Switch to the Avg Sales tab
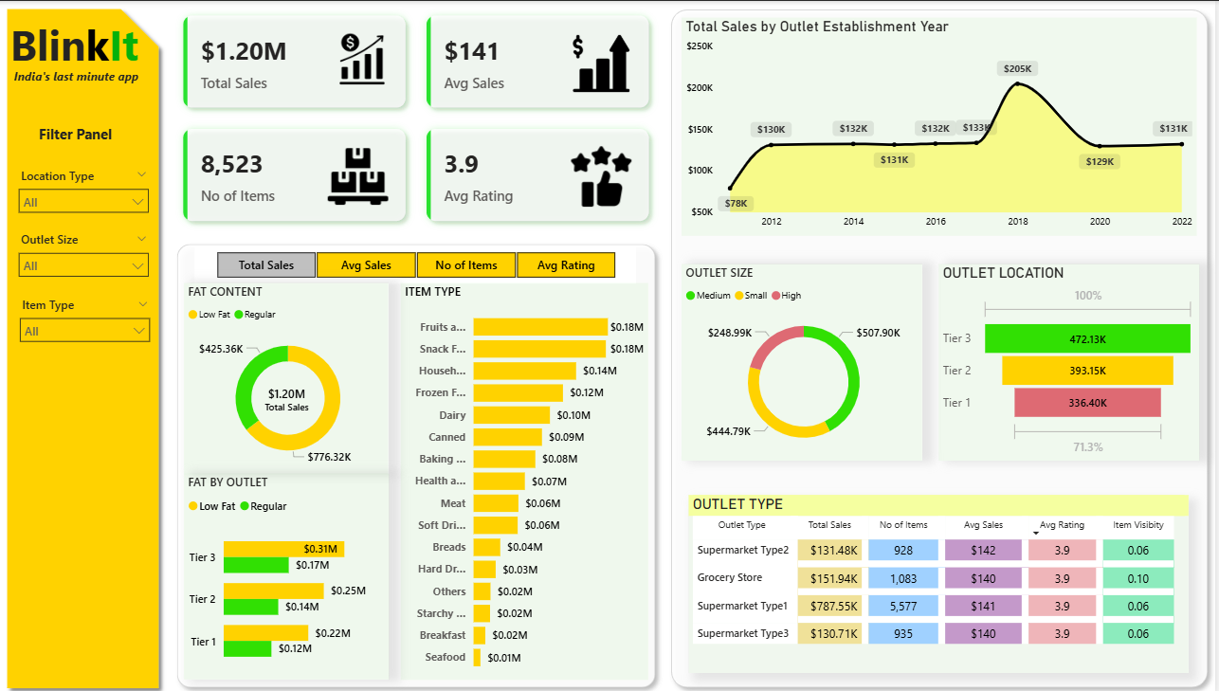The width and height of the screenshot is (1219, 691). [x=366, y=265]
